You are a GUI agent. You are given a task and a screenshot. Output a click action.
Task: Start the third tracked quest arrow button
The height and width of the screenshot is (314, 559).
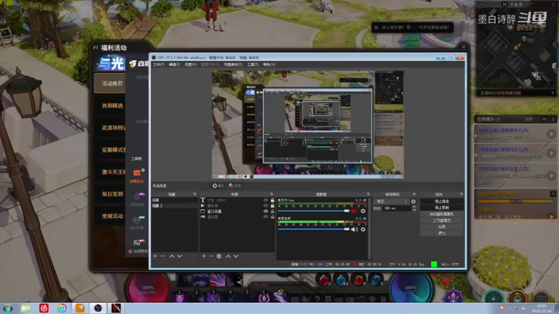pos(551,176)
